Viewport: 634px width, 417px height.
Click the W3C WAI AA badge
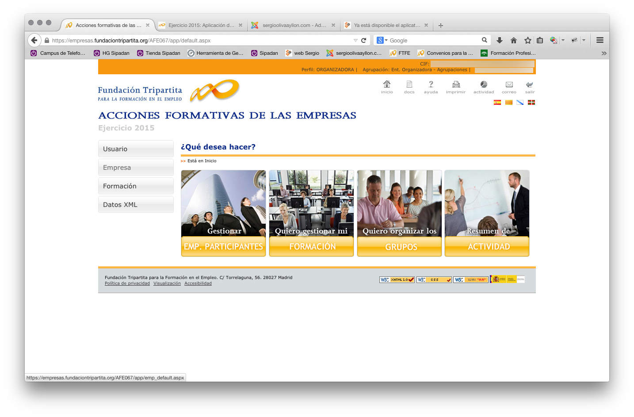pyautogui.click(x=471, y=279)
